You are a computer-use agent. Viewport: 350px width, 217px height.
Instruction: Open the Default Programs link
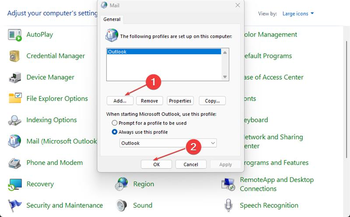point(268,56)
